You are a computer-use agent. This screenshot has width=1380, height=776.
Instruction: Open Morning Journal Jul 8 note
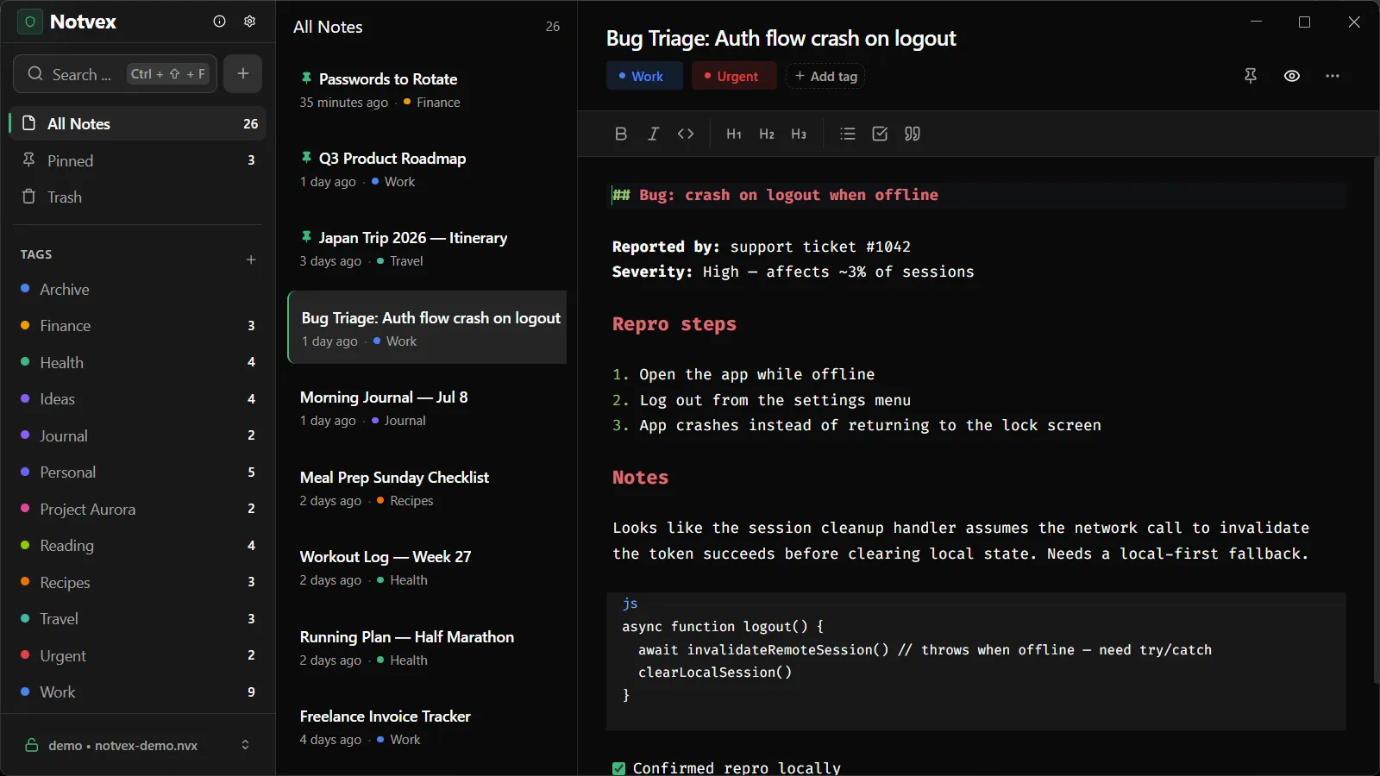click(x=427, y=408)
